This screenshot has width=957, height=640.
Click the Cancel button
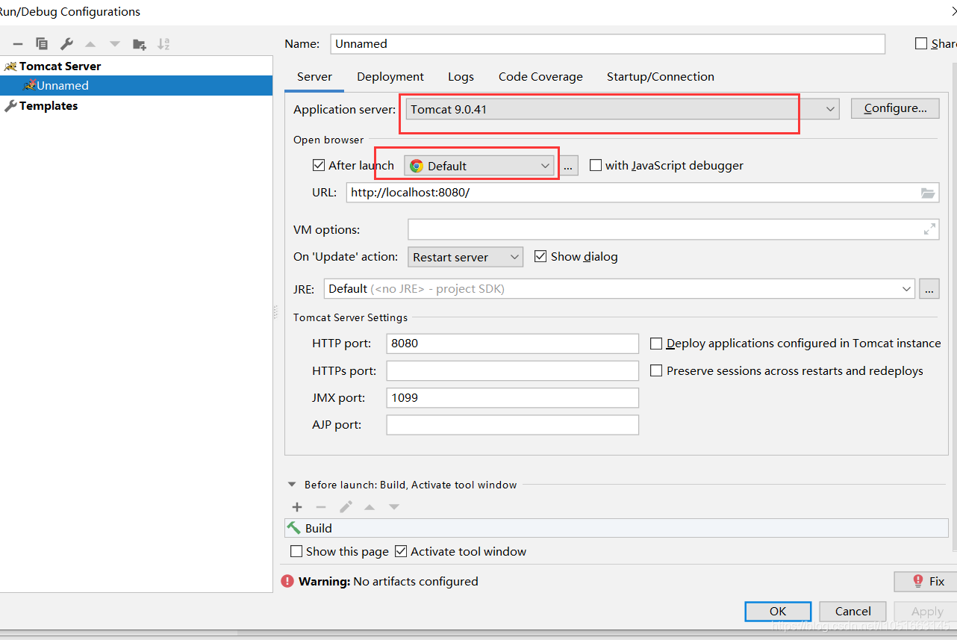852,611
